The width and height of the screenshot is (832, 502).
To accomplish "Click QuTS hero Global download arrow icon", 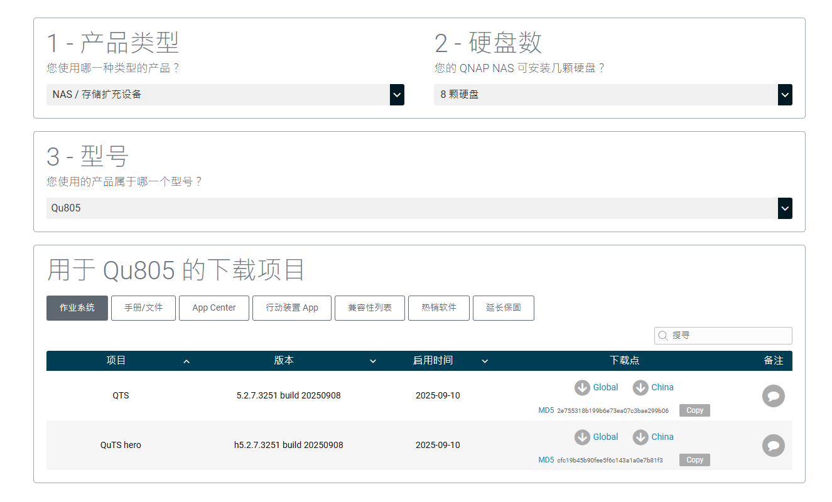I will click(582, 437).
